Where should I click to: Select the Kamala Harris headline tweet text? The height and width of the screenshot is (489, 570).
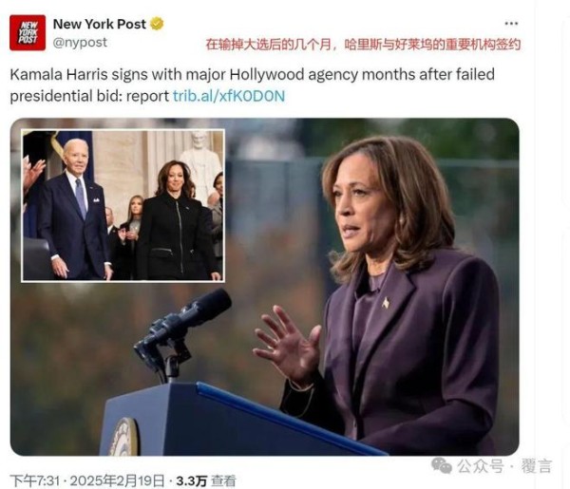(253, 85)
